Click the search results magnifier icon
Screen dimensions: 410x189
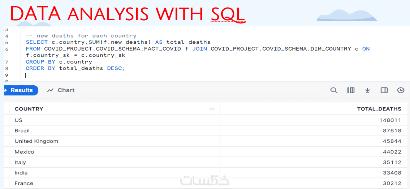[334, 90]
